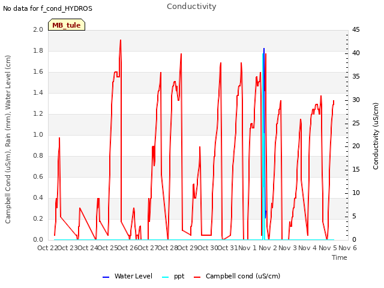384x288 pixels.
Task: Click the 0.0 left axis value
Action: pos(38,239)
